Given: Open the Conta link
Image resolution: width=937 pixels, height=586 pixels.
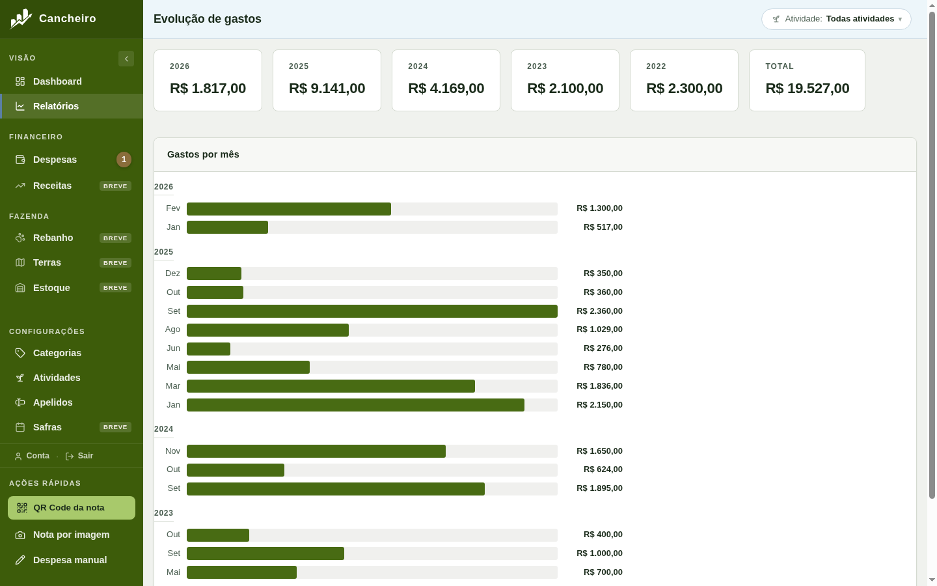Looking at the screenshot, I should click(x=32, y=456).
